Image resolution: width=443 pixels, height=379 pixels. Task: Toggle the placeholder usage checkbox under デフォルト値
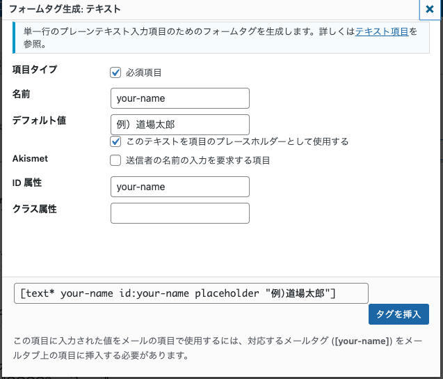115,141
